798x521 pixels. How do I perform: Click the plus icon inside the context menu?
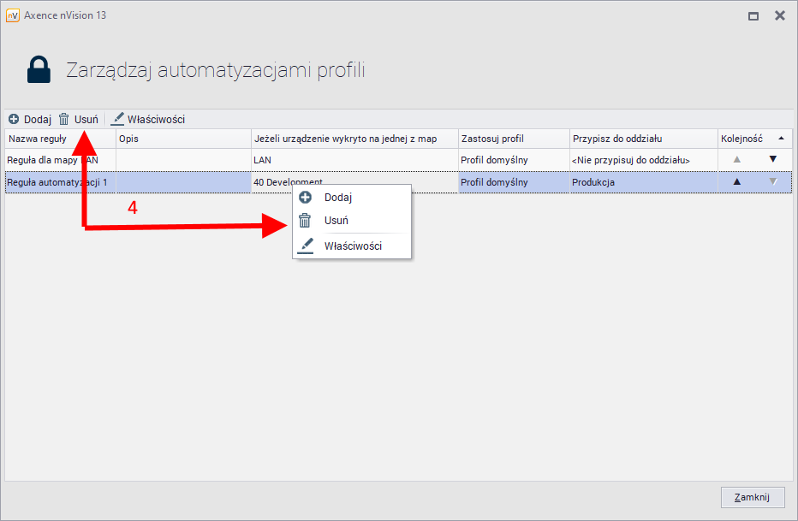[306, 197]
